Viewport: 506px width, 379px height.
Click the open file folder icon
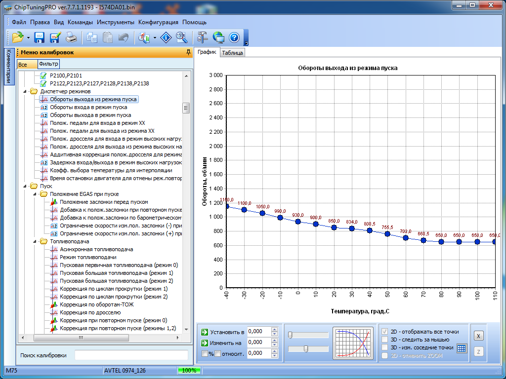[18, 38]
